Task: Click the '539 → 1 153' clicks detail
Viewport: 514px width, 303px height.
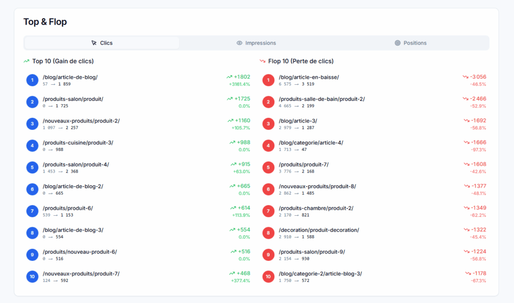Action: pyautogui.click(x=58, y=215)
